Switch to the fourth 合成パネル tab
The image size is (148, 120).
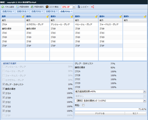coord(51,11)
